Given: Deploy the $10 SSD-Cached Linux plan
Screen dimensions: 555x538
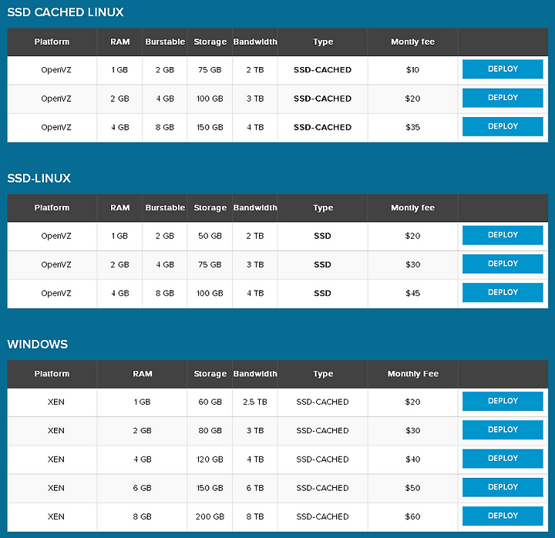Looking at the screenshot, I should point(503,69).
